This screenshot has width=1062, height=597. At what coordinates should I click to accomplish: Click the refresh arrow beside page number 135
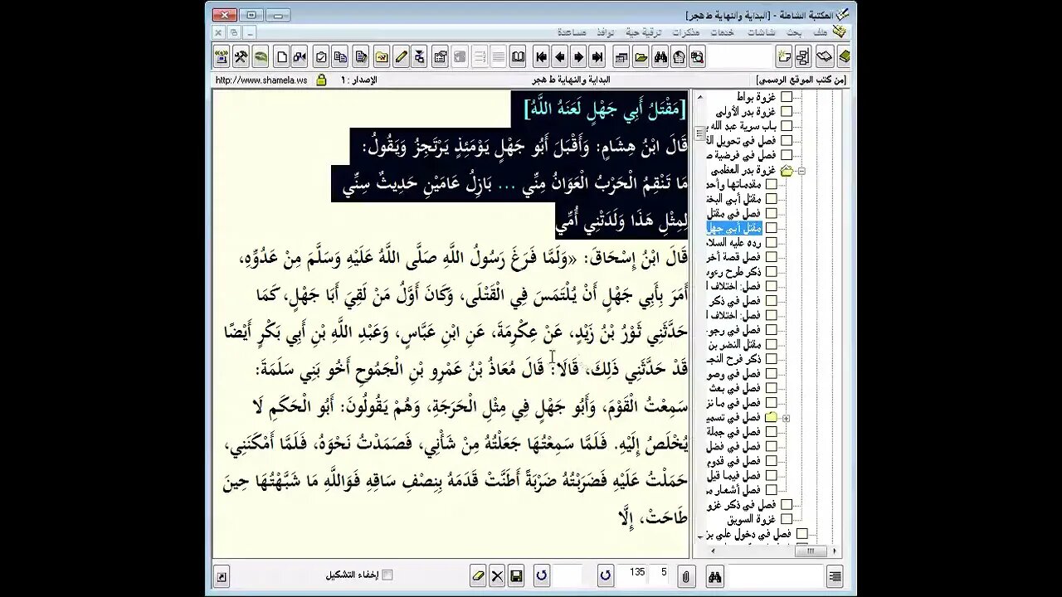click(x=606, y=575)
